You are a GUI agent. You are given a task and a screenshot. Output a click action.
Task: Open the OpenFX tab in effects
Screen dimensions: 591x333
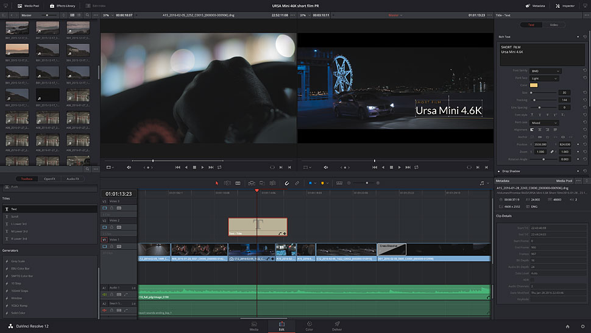pos(49,179)
